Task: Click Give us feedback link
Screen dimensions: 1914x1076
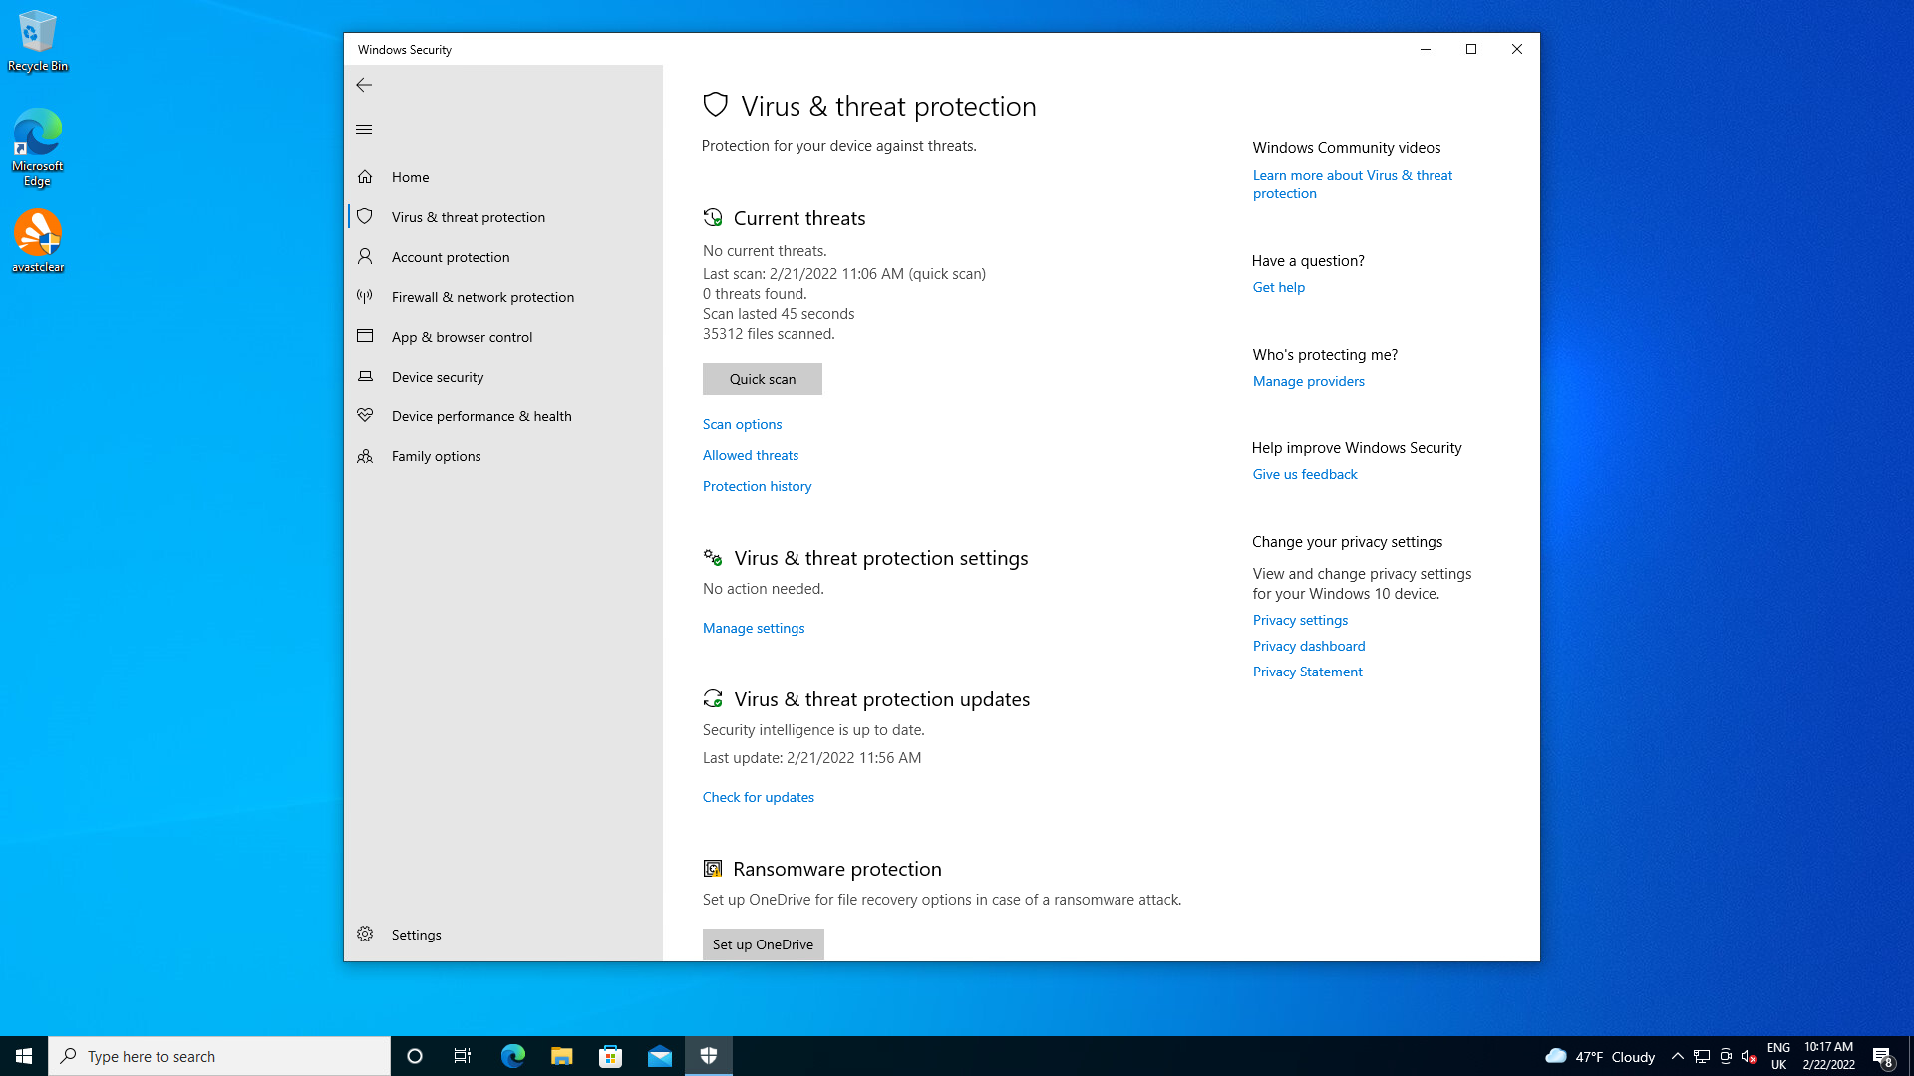Action: 1305,474
